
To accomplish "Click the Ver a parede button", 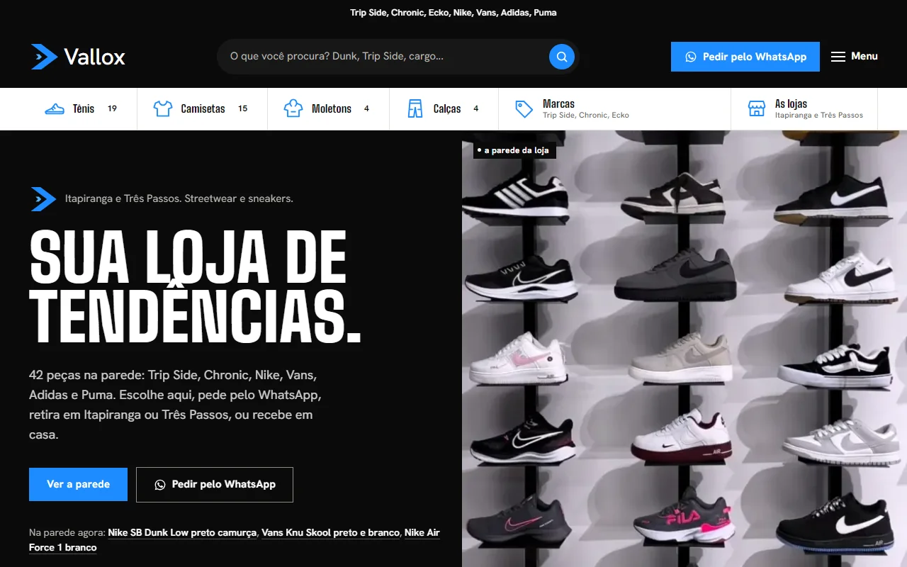I will pos(78,485).
